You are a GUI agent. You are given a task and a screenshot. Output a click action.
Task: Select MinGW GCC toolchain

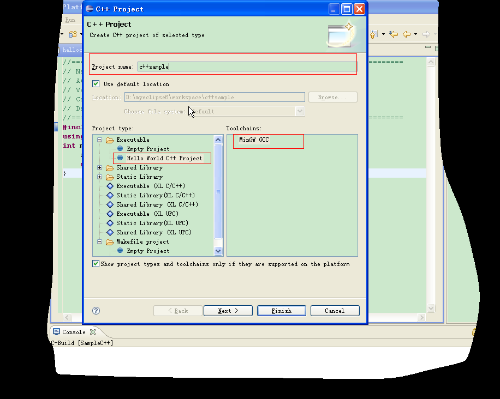pos(254,140)
